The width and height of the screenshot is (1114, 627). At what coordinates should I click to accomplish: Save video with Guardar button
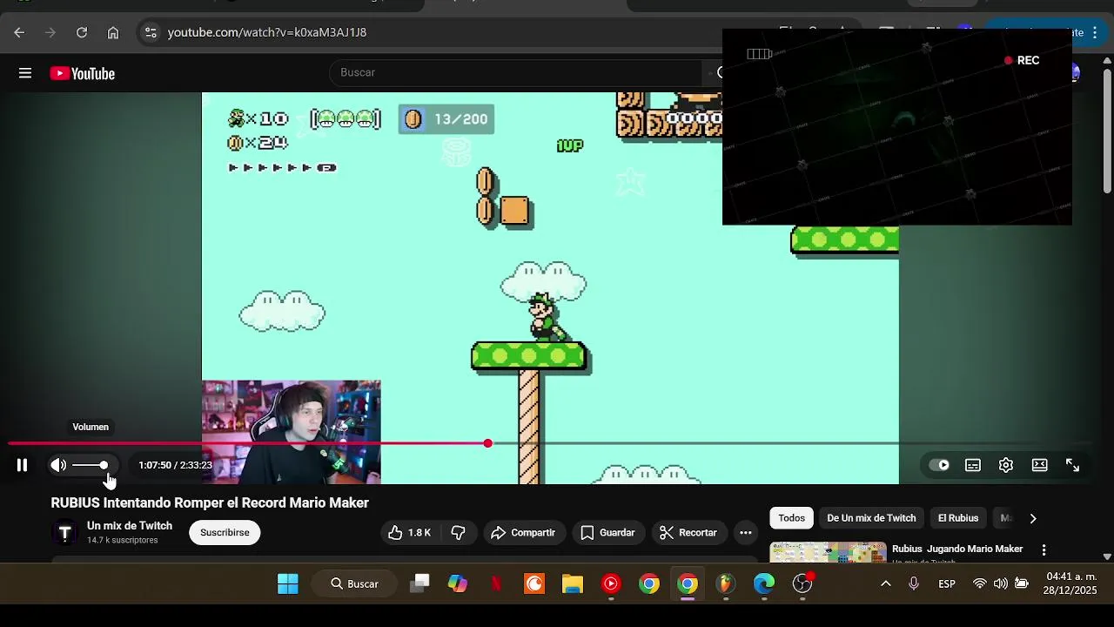607,532
